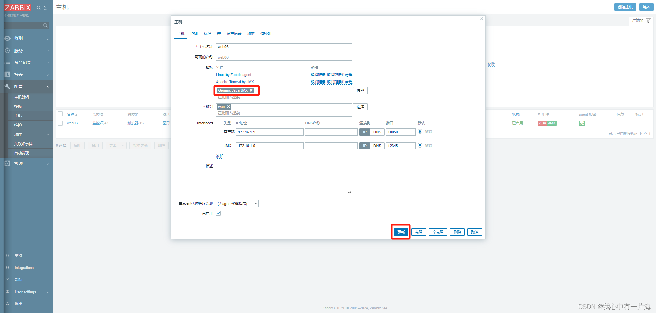The width and height of the screenshot is (656, 313).
Task: Open 主机群组 in sidebar
Action: point(22,97)
